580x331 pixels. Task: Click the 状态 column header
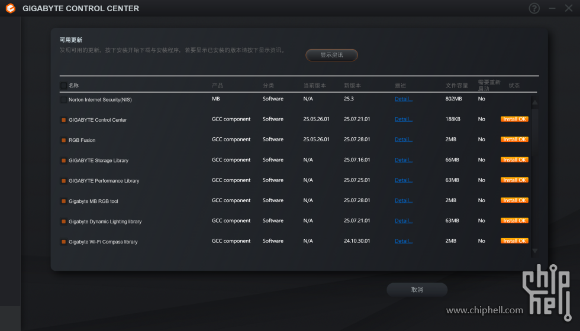point(514,85)
